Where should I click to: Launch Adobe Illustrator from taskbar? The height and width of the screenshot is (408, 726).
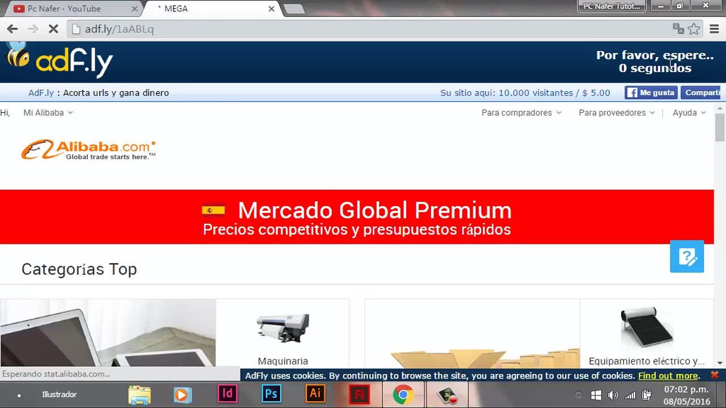click(315, 394)
